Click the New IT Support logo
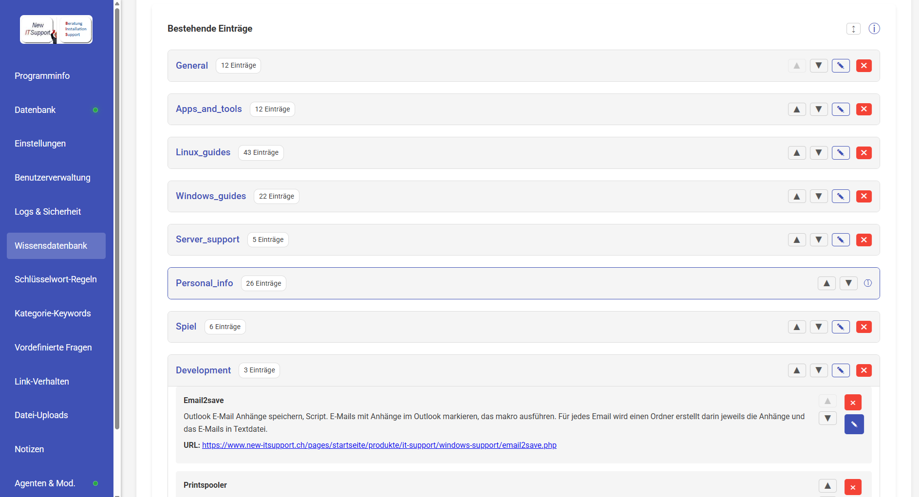The width and height of the screenshot is (919, 497). click(56, 29)
